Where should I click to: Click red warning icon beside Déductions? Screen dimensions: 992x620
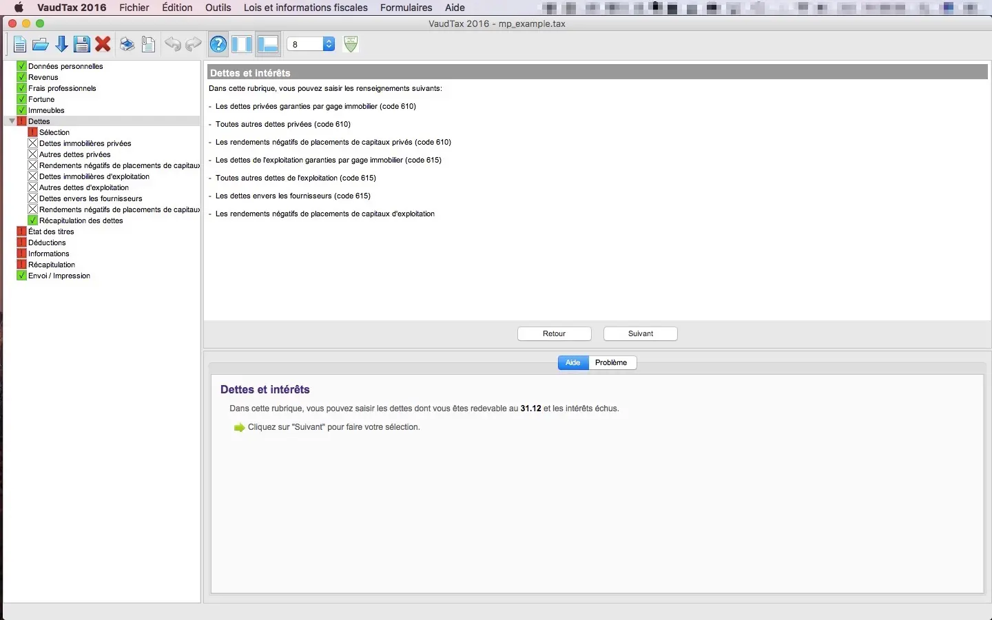coord(21,242)
